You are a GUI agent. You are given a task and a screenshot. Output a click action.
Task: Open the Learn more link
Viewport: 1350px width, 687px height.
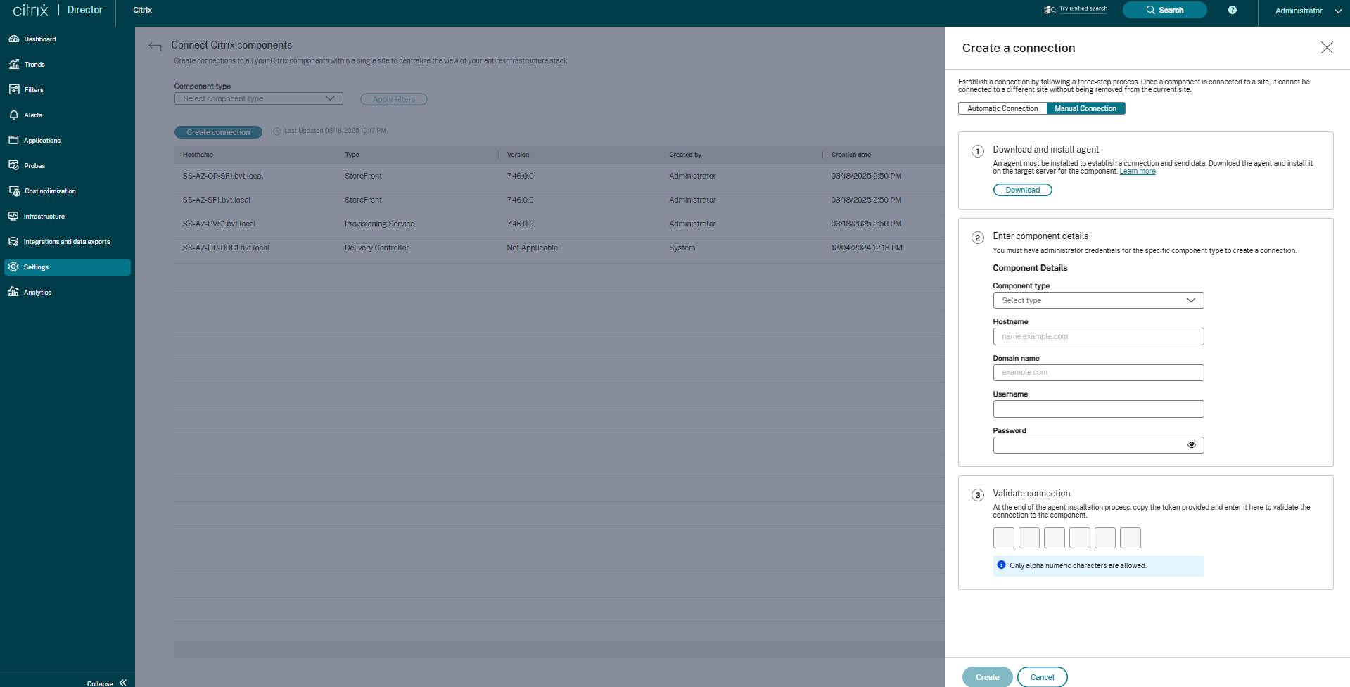(x=1137, y=172)
